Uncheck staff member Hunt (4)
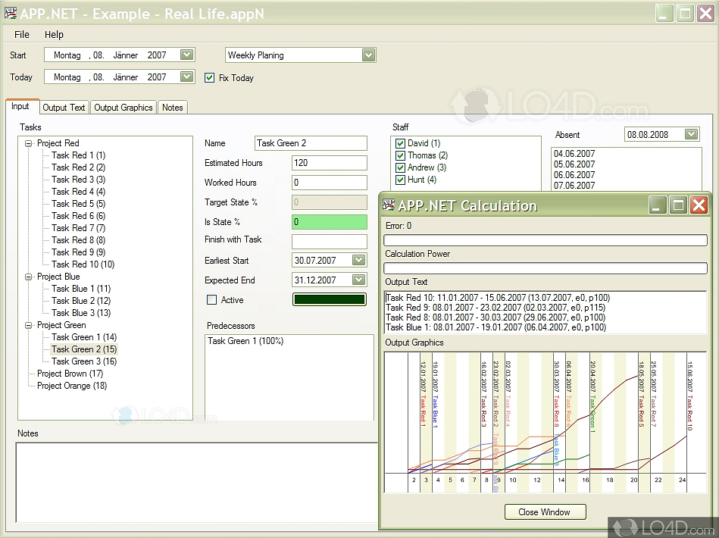The height and width of the screenshot is (538, 719). tap(399, 179)
